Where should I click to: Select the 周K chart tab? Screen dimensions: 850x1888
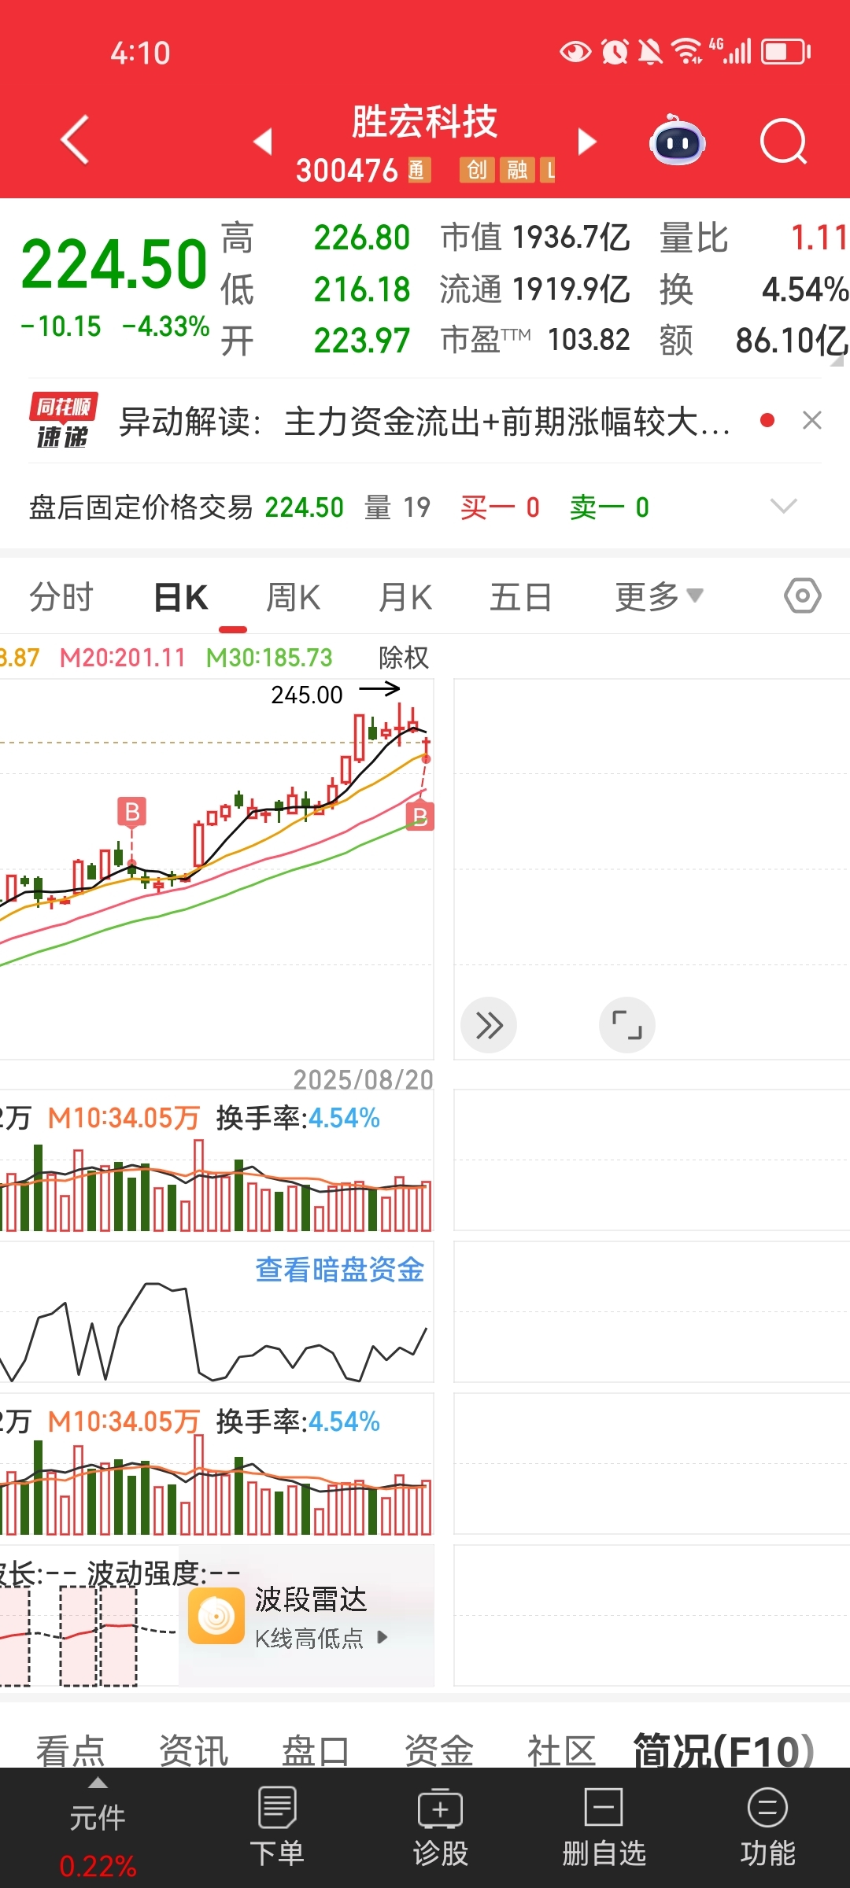coord(293,597)
